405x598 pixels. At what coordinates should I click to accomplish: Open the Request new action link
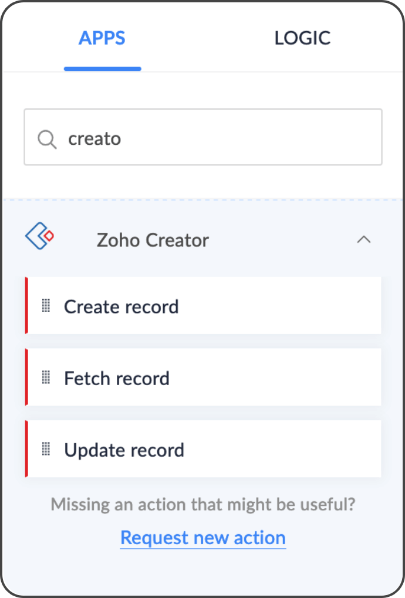tap(203, 538)
